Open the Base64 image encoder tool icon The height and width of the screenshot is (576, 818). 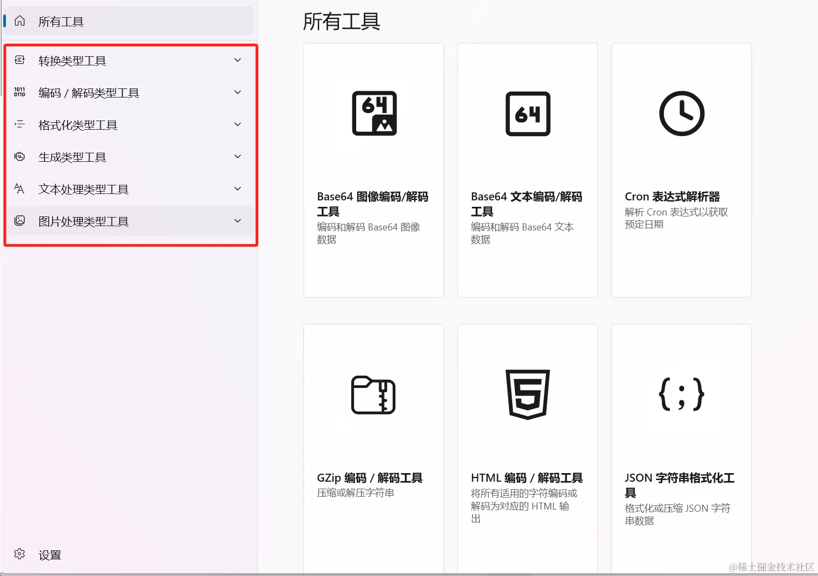pyautogui.click(x=373, y=113)
